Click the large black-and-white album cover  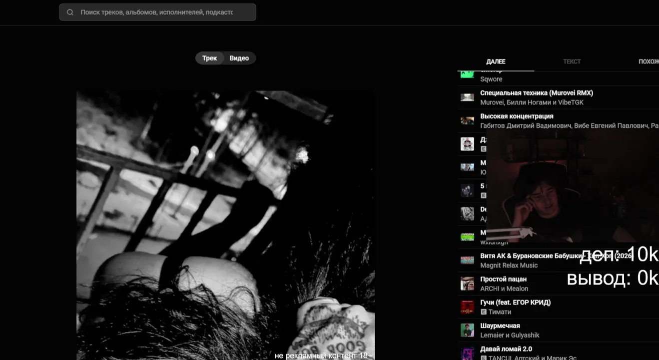point(225,225)
